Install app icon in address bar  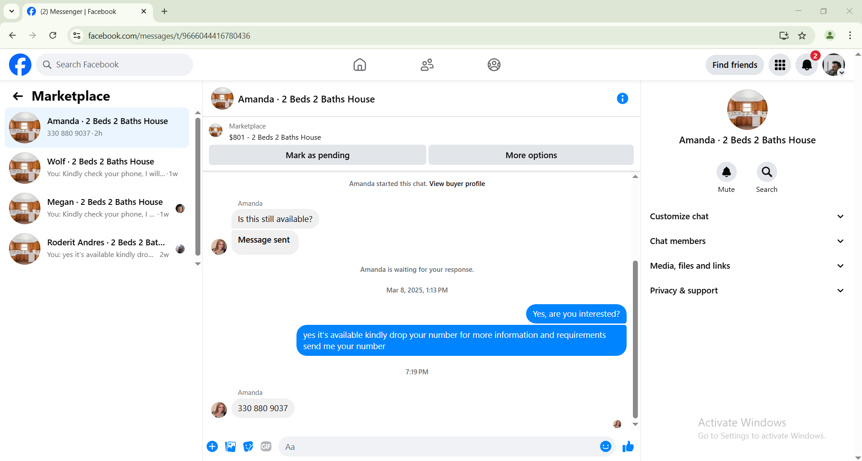click(784, 35)
